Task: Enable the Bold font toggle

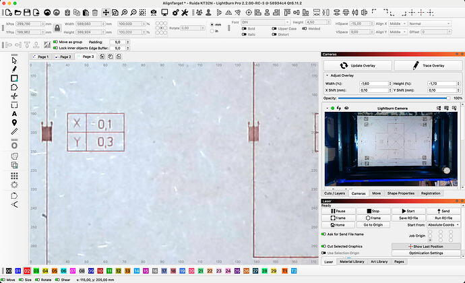Action: pyautogui.click(x=244, y=29)
